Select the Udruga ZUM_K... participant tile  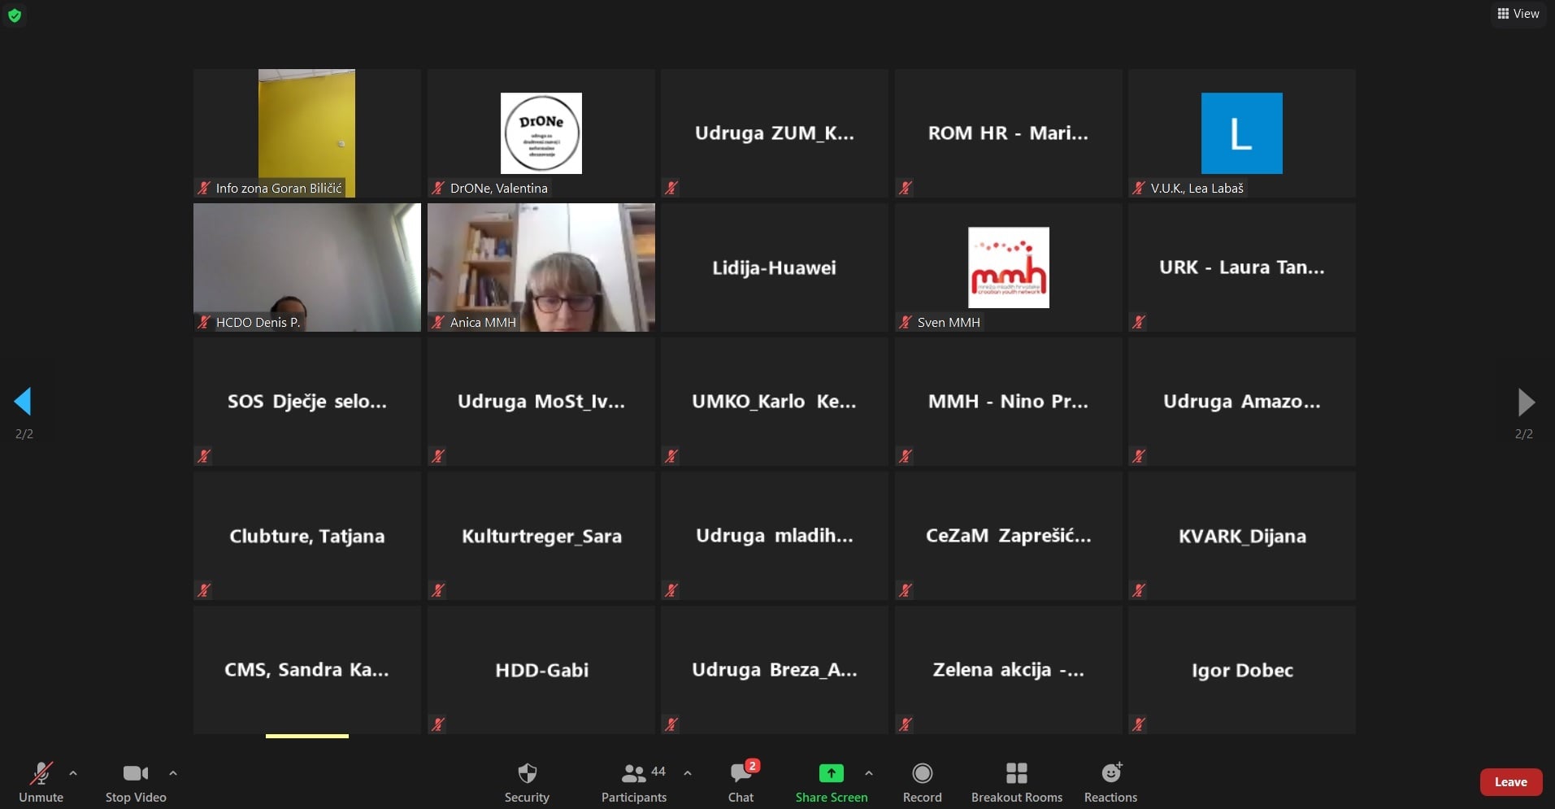(x=775, y=133)
